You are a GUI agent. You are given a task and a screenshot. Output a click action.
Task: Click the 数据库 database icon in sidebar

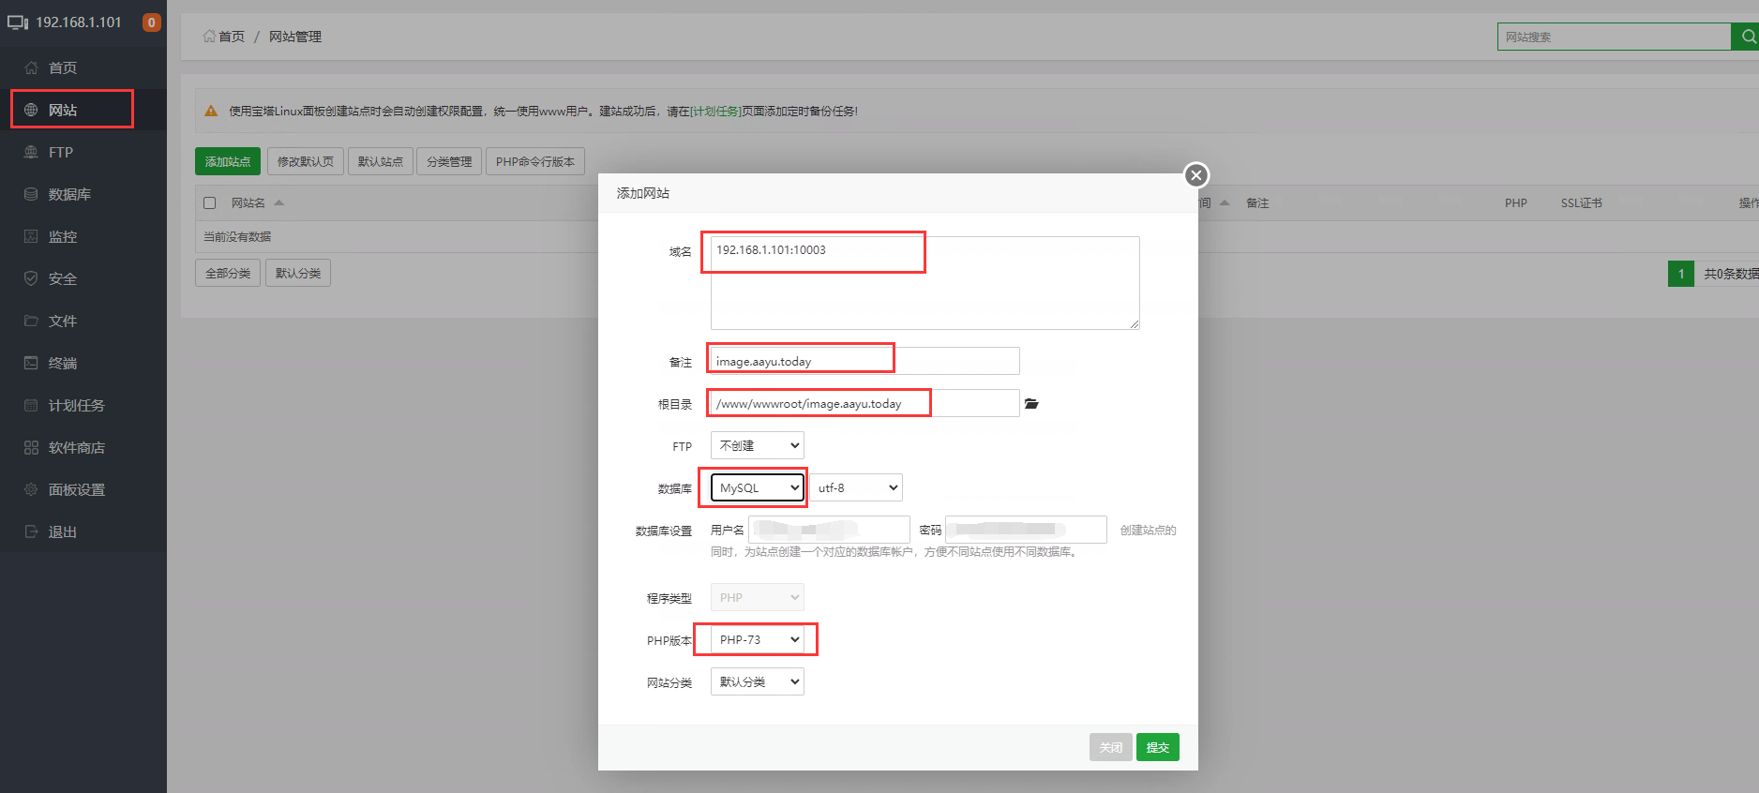pyautogui.click(x=31, y=195)
